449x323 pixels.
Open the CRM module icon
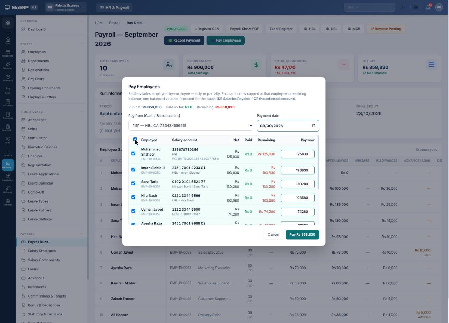coord(8,141)
